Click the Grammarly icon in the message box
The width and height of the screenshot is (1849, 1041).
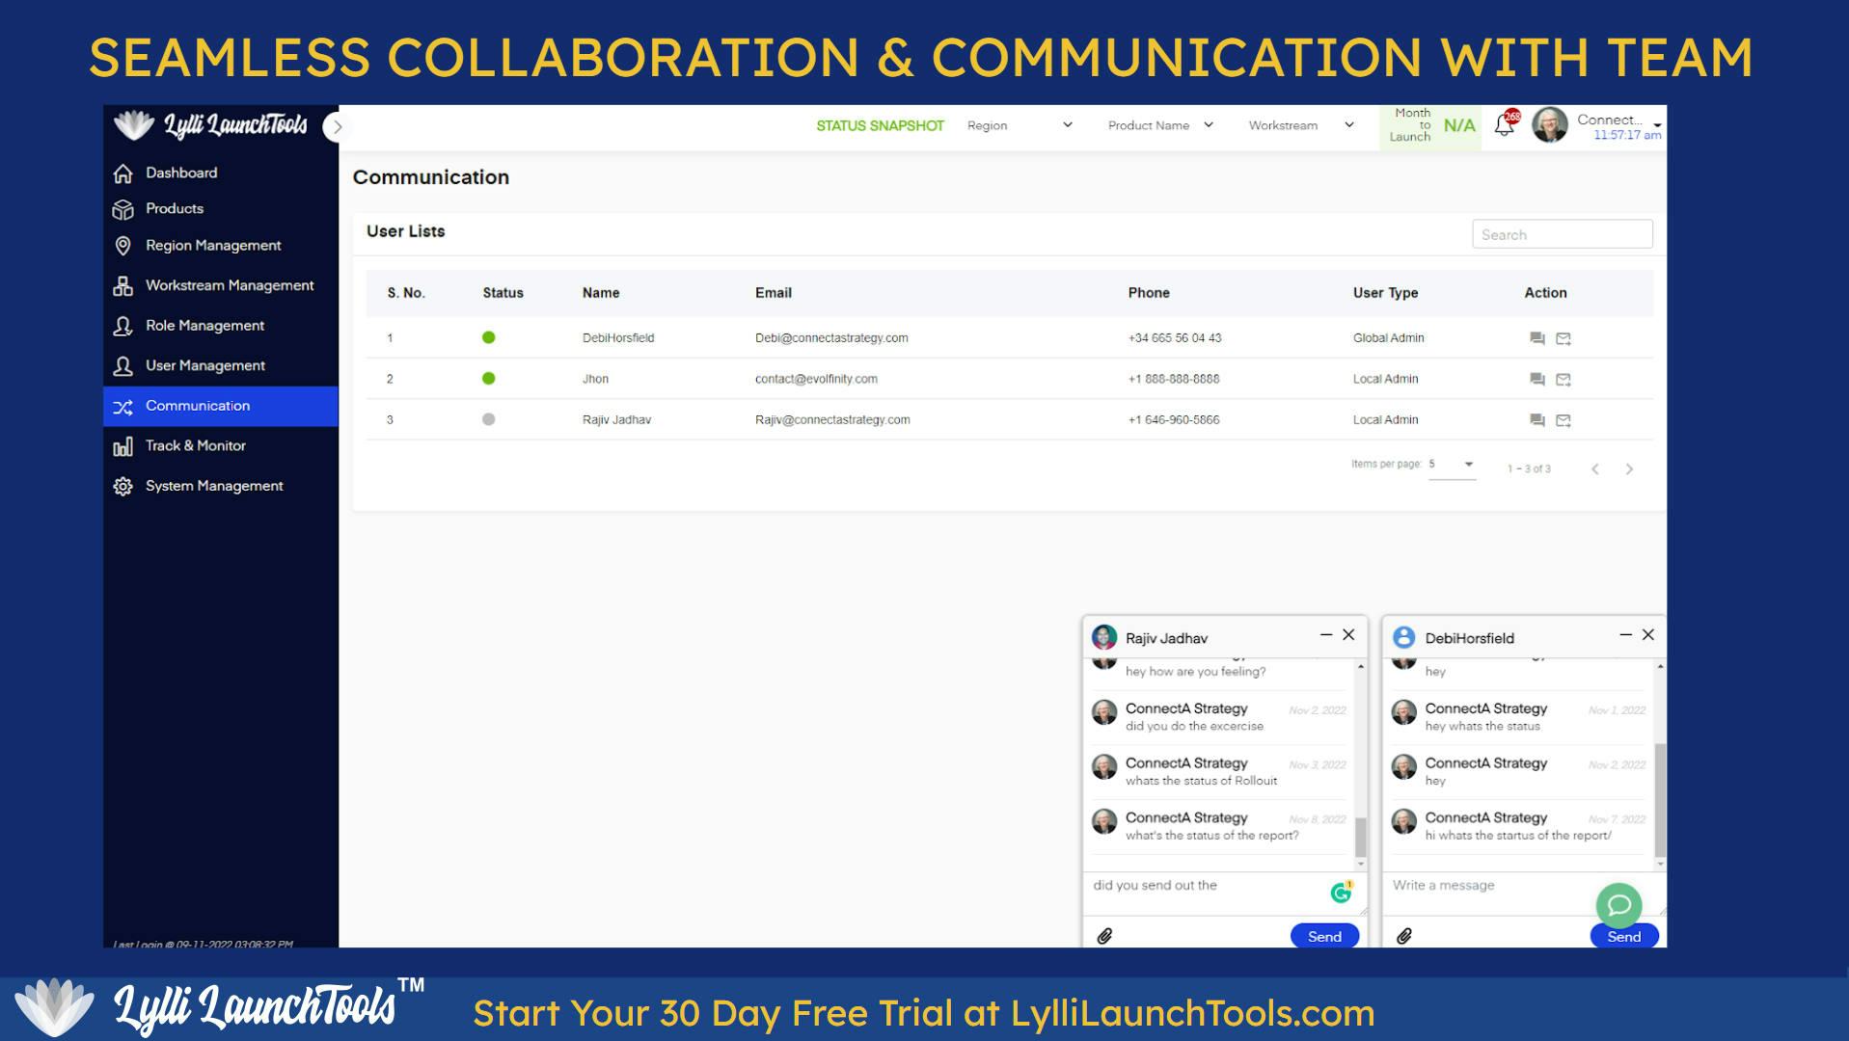[1341, 894]
